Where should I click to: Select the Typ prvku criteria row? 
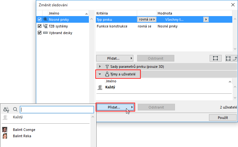(x=164, y=20)
